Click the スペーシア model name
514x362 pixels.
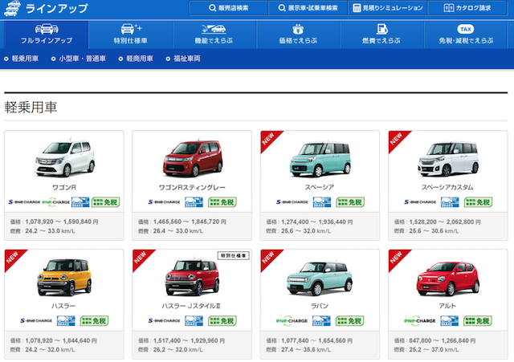(320, 187)
